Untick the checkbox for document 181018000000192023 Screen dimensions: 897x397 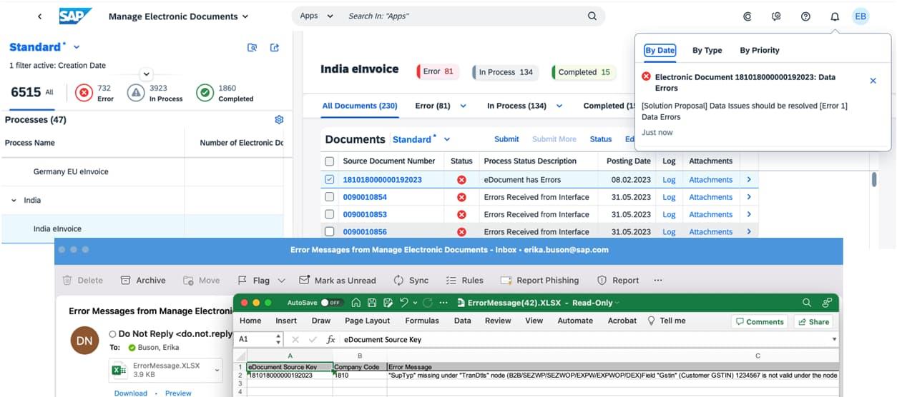tap(330, 180)
